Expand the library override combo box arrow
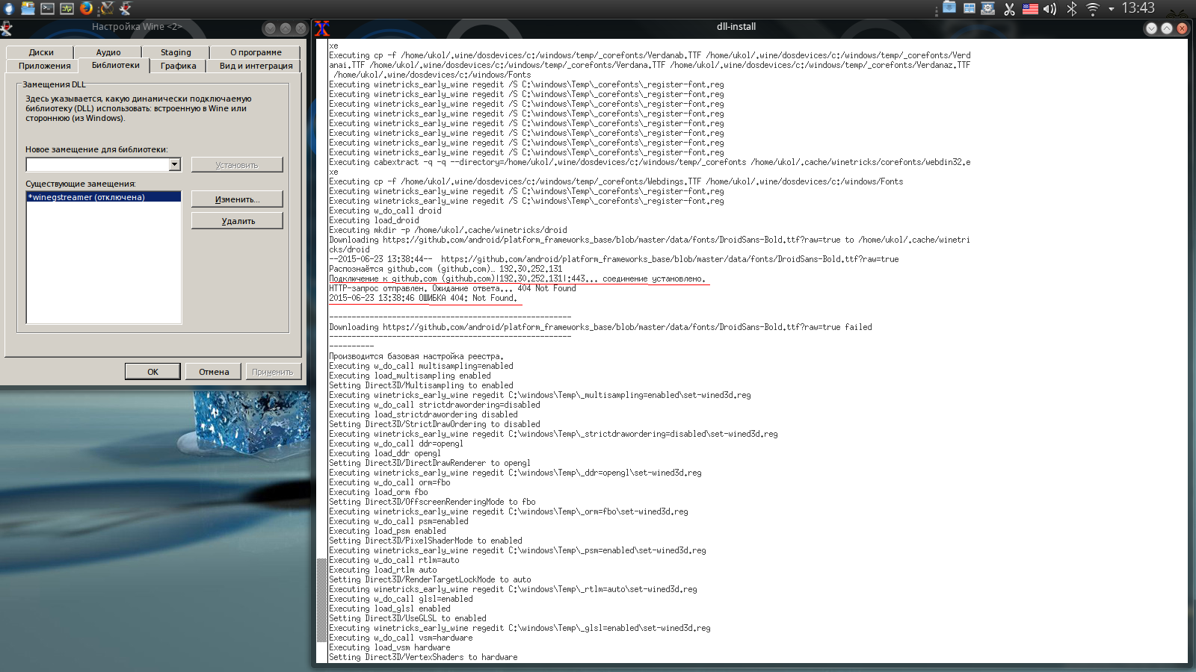Screen dimensions: 1196x672 point(175,164)
